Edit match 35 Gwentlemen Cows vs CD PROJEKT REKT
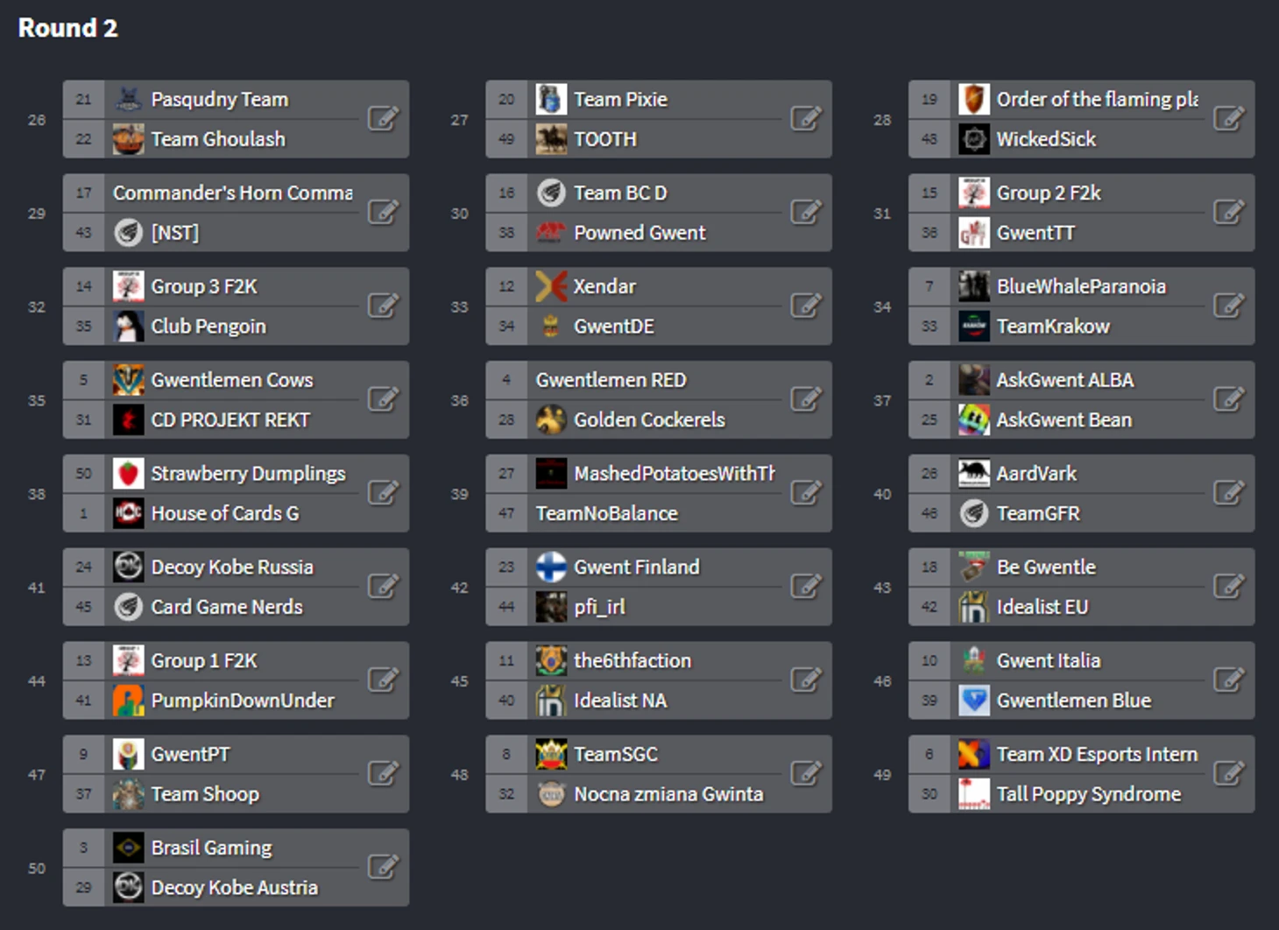The height and width of the screenshot is (930, 1279). click(x=383, y=399)
